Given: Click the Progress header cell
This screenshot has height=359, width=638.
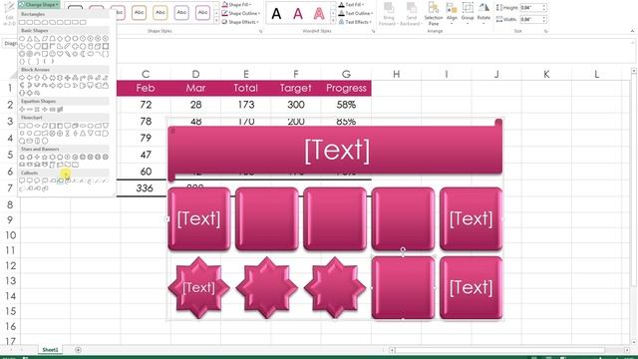Looking at the screenshot, I should 346,88.
